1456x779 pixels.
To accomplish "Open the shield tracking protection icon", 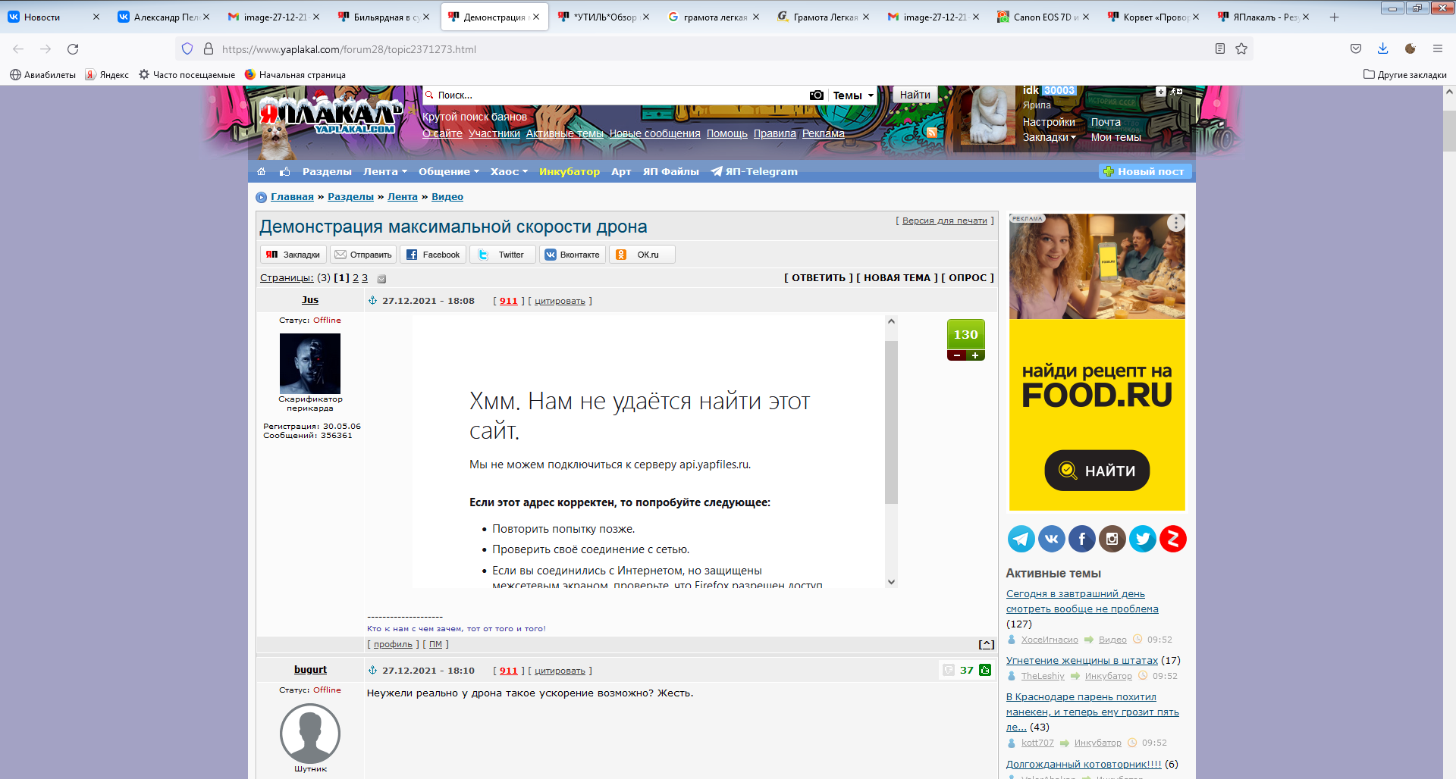I will pos(187,49).
